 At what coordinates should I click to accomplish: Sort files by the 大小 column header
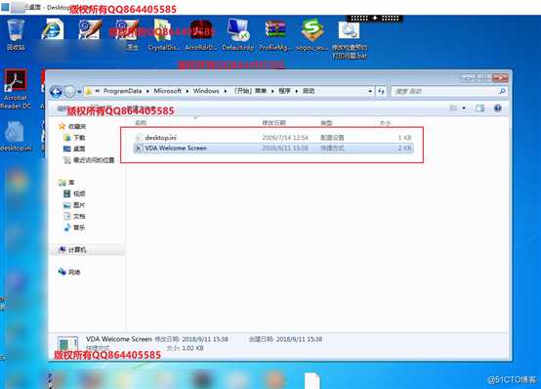[x=385, y=122]
